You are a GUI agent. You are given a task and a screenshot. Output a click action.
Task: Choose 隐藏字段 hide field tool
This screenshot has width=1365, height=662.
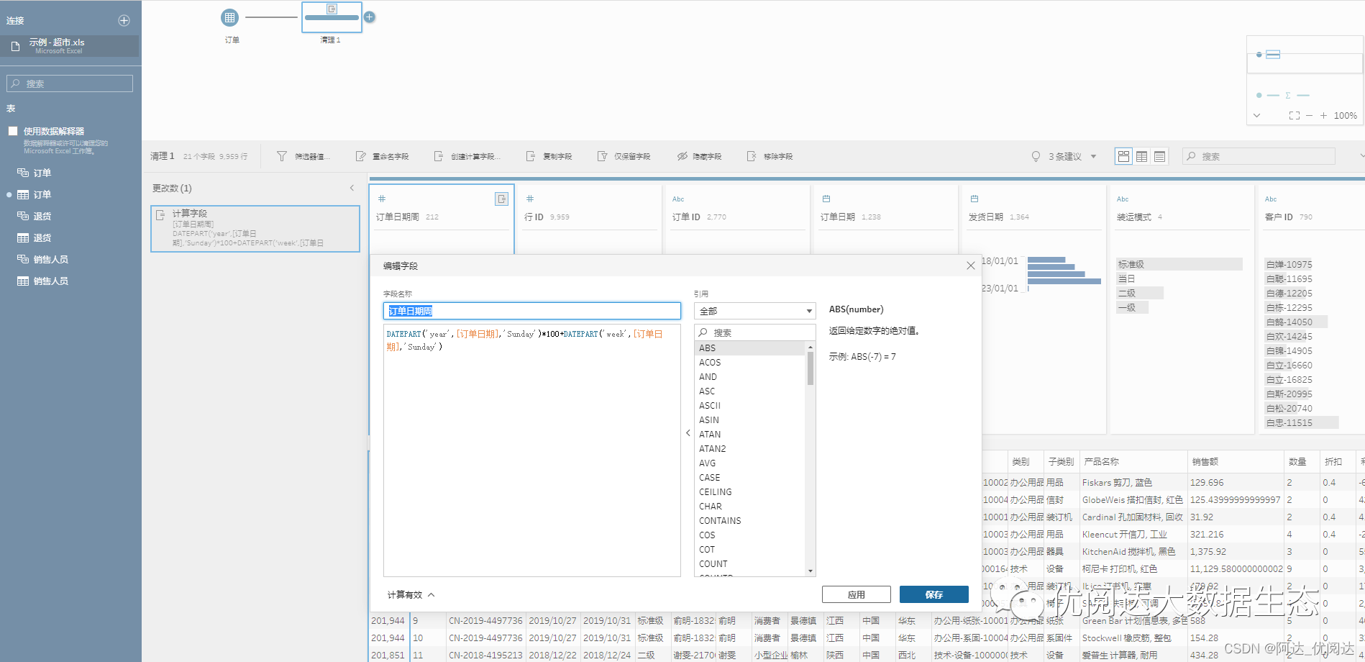[x=699, y=156]
